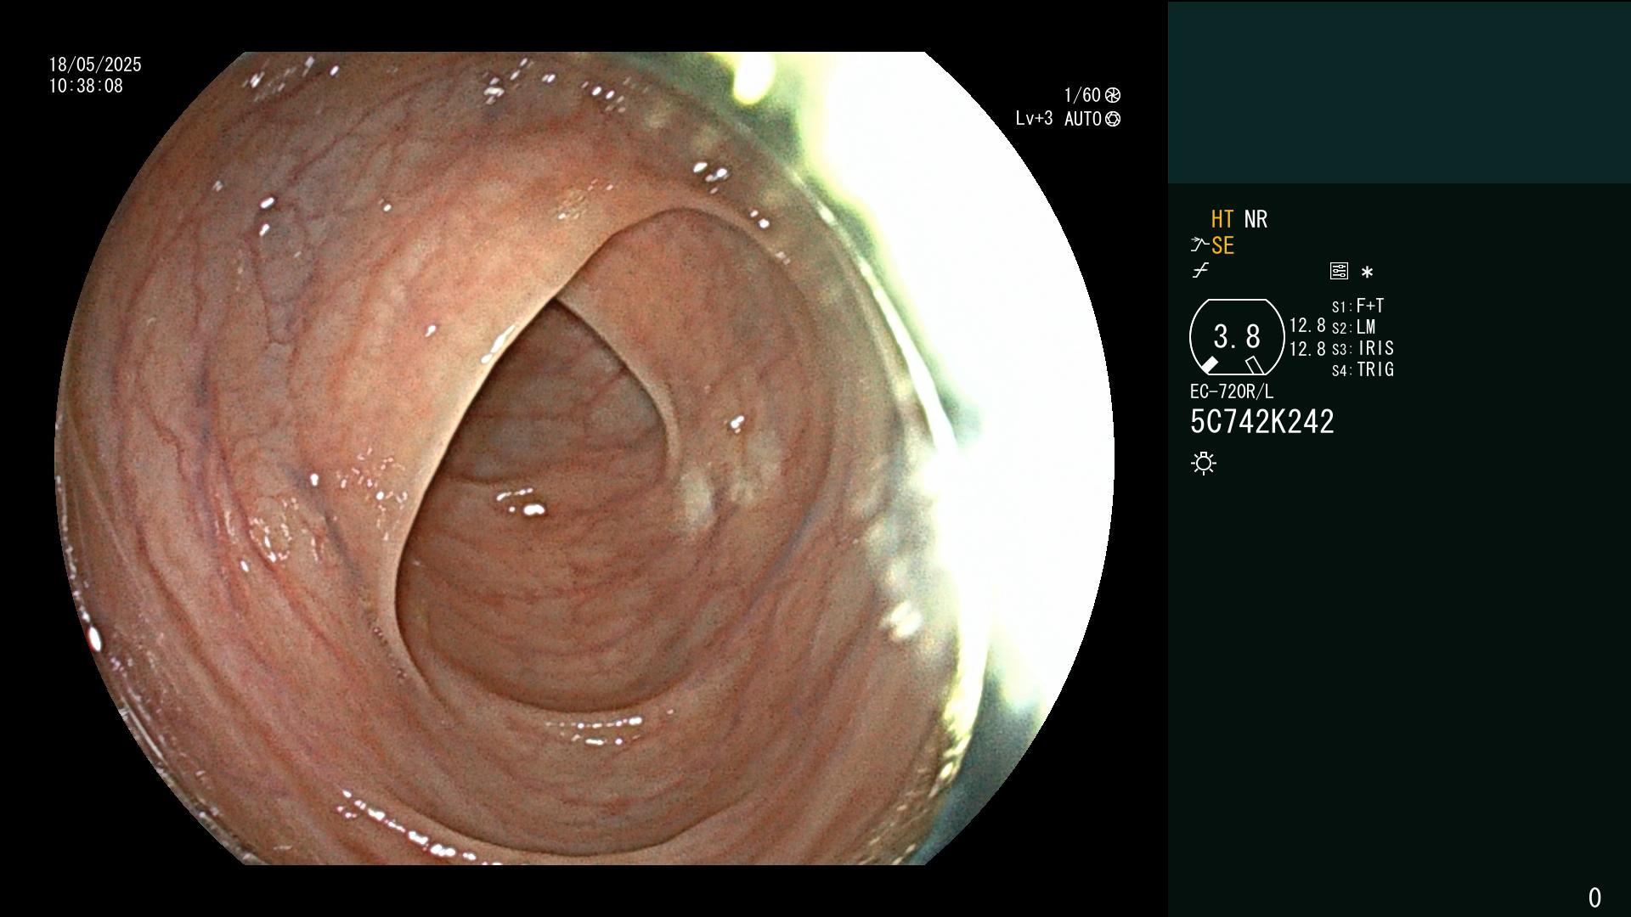
Task: Click the structure enhancement curve icon beside SE
Action: pyautogui.click(x=1199, y=245)
